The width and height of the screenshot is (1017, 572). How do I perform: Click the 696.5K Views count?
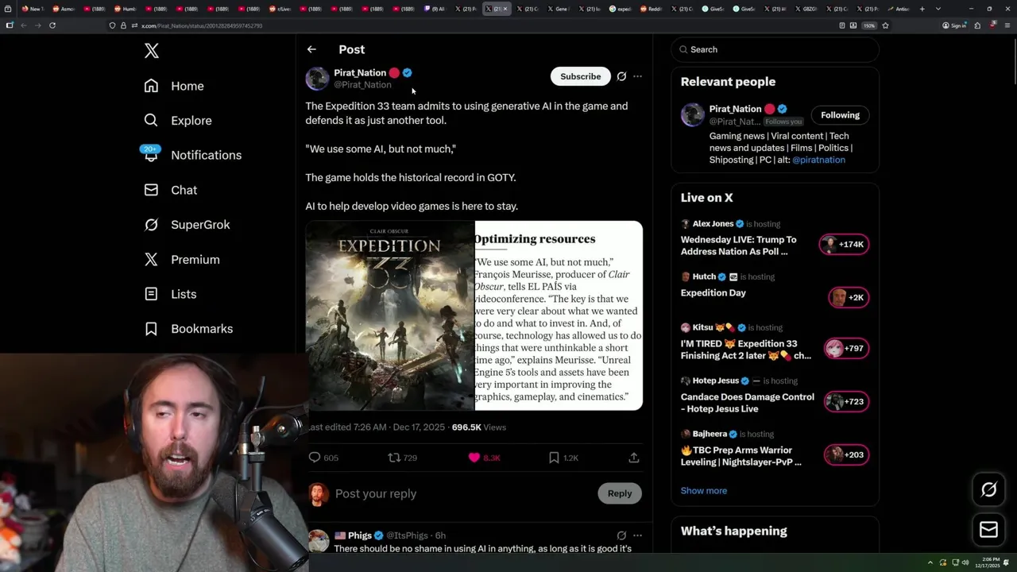[x=478, y=427]
